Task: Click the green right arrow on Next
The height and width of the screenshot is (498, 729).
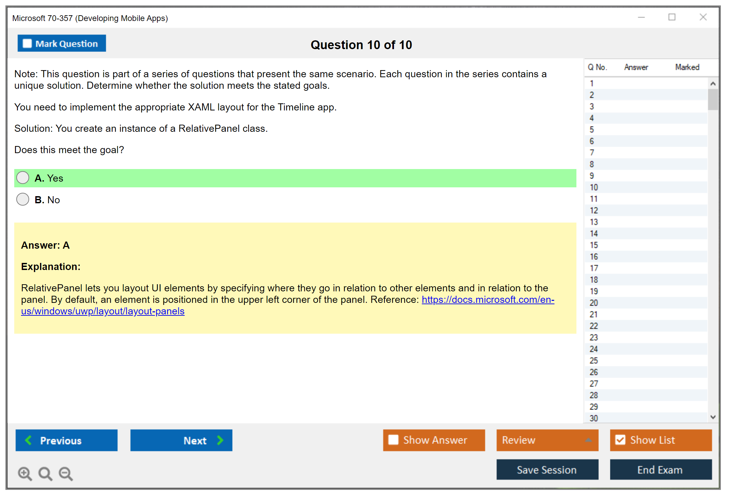Action: [x=220, y=440]
